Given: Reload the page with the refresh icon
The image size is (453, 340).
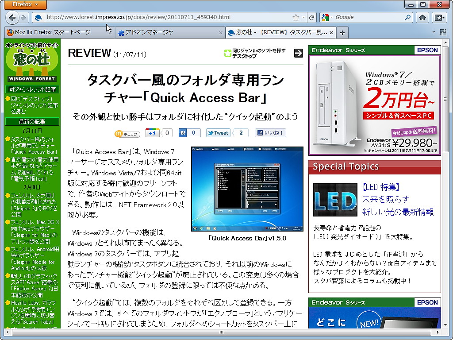Looking at the screenshot, I should (x=311, y=18).
